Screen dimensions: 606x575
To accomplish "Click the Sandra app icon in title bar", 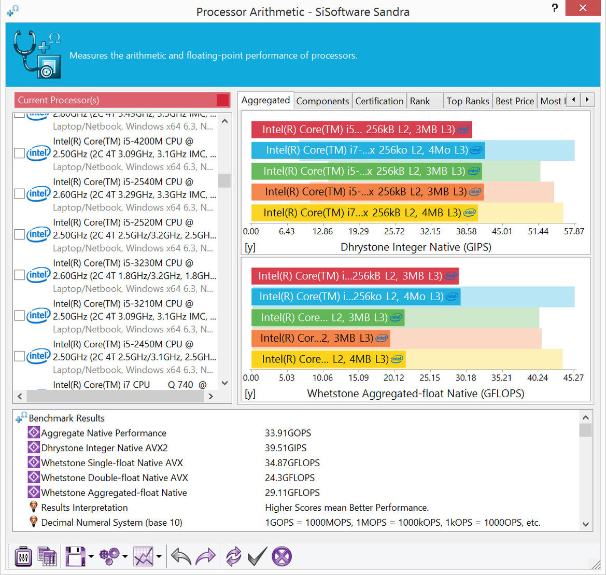I will [x=13, y=10].
